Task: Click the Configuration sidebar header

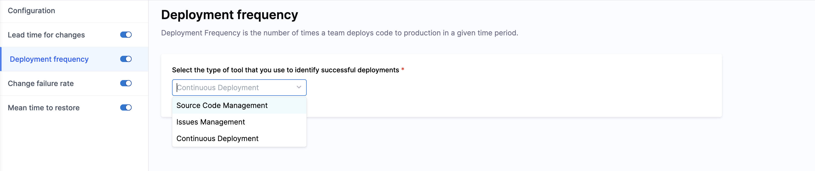Action: point(31,11)
